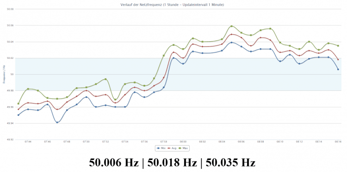The image size is (347, 172).
Task: Click the 08:12 time label
Action: point(299,141)
